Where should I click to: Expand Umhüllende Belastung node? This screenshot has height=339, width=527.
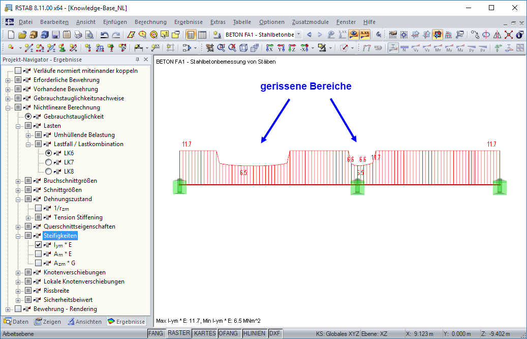click(28, 135)
